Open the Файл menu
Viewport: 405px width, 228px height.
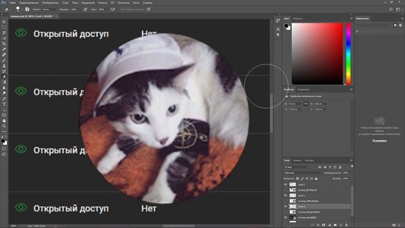[x=13, y=3]
